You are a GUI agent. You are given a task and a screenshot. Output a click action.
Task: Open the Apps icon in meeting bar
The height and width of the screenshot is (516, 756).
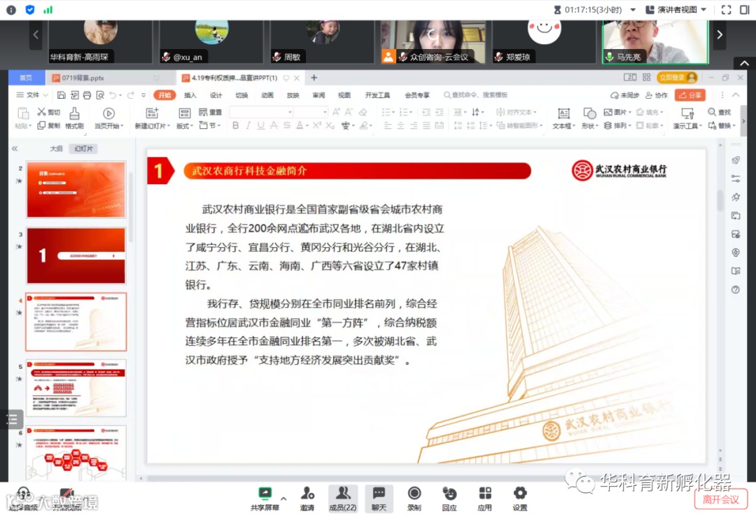click(485, 493)
